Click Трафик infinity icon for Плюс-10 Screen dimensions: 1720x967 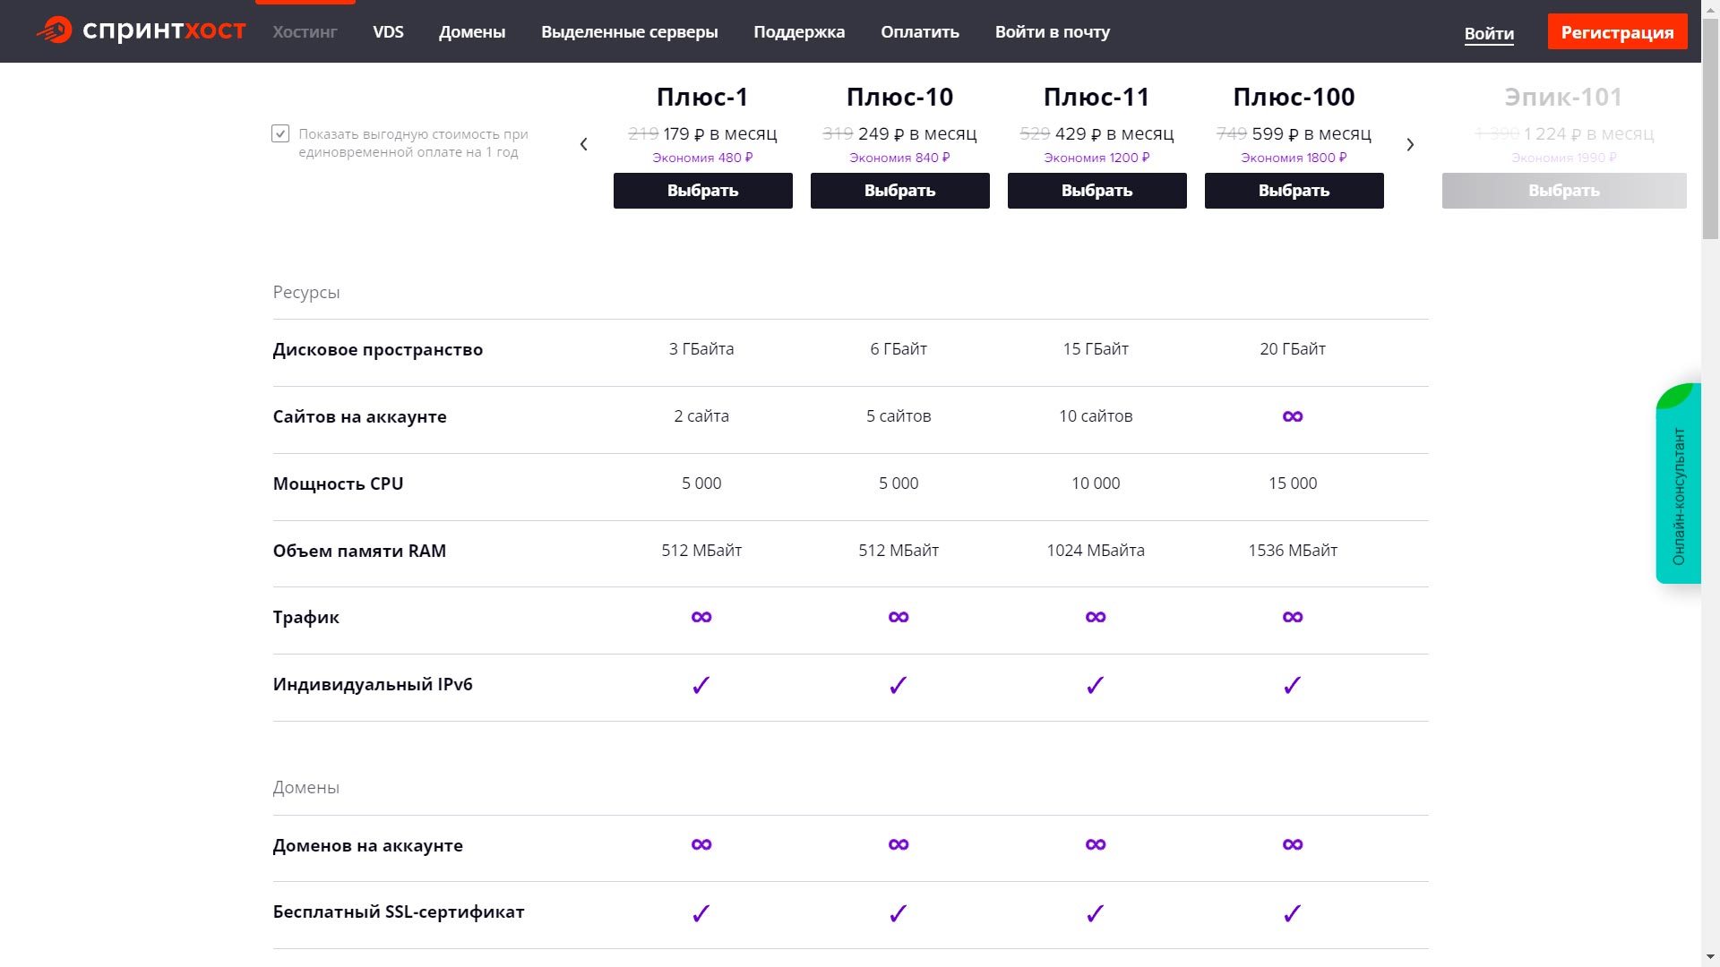click(899, 617)
